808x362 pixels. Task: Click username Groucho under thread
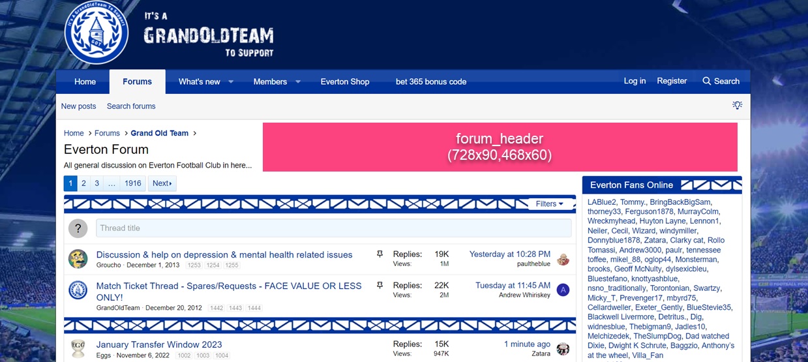pyautogui.click(x=109, y=265)
